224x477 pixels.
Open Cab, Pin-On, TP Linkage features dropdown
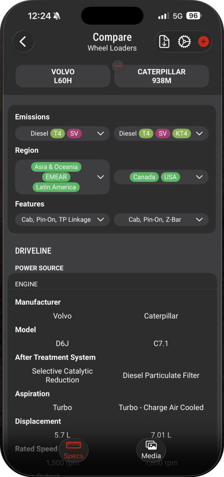click(x=63, y=220)
